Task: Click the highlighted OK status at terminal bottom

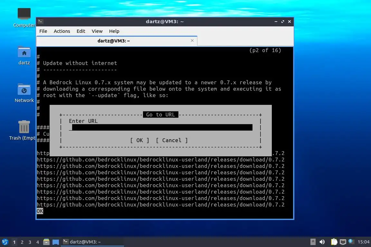Action: (x=40, y=211)
